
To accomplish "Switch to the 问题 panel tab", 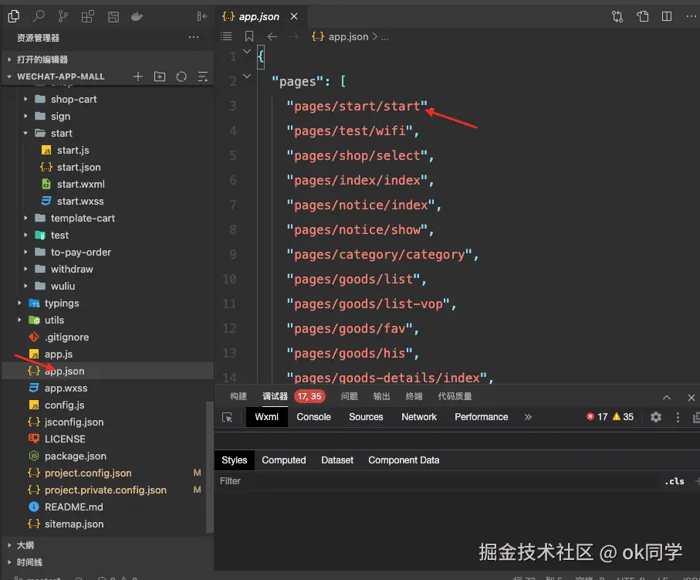I will [x=349, y=396].
